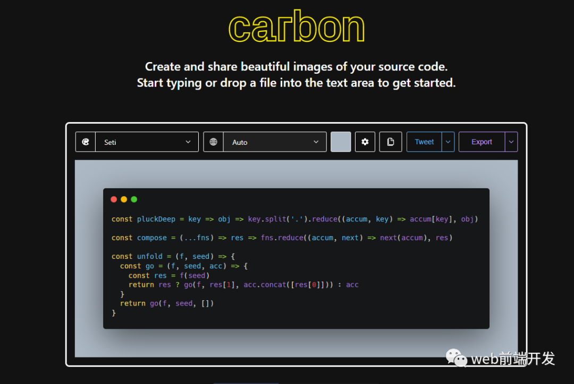Open the background color swatch

341,142
